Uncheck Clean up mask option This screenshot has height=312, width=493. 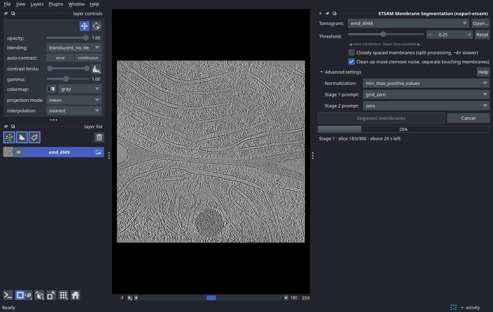click(351, 62)
